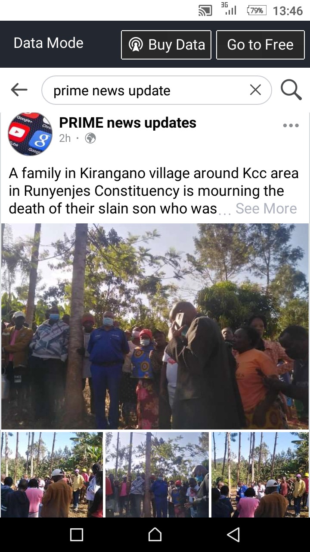The height and width of the screenshot is (552, 310).
Task: Tap the Android back triangle button
Action: [233, 535]
